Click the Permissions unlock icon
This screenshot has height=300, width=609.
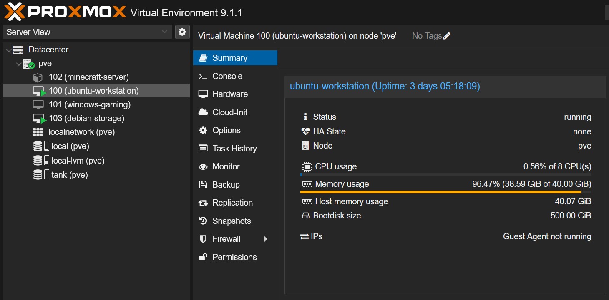tap(203, 257)
